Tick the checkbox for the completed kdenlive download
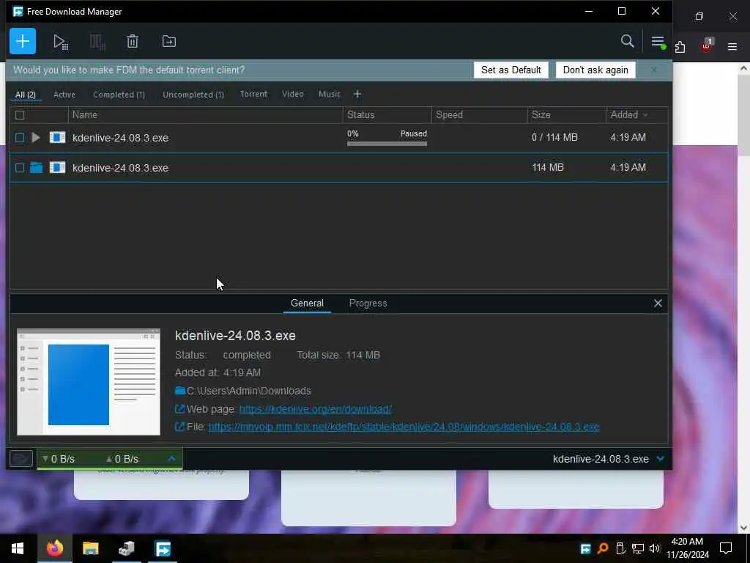This screenshot has width=750, height=563. click(20, 168)
